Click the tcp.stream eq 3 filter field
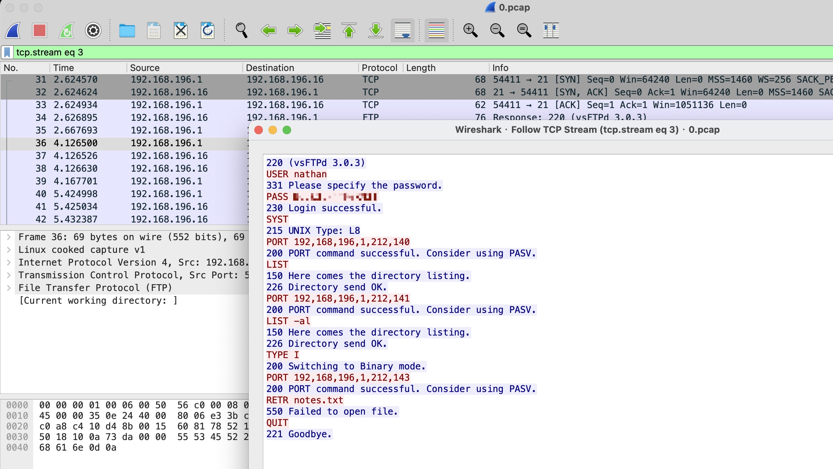The width and height of the screenshot is (833, 469). (247, 52)
